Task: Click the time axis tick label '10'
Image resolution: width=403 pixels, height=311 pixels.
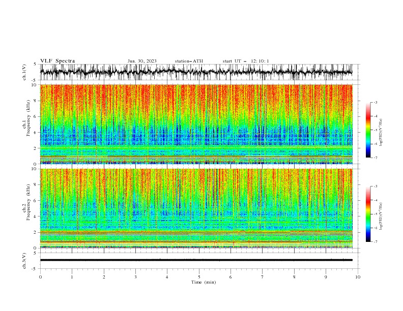Action: (358, 277)
